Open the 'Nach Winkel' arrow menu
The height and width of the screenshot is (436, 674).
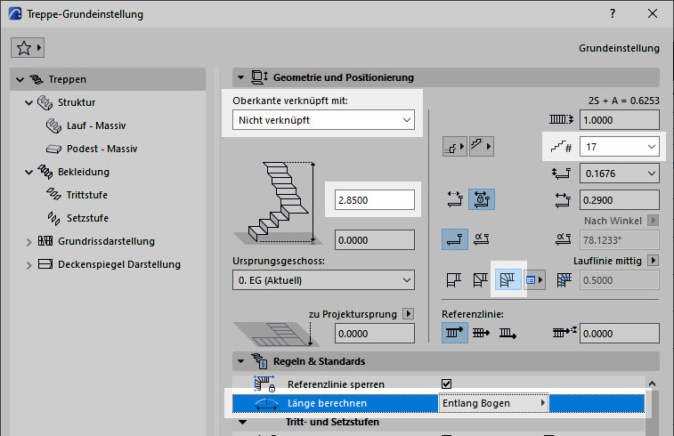coord(653,221)
